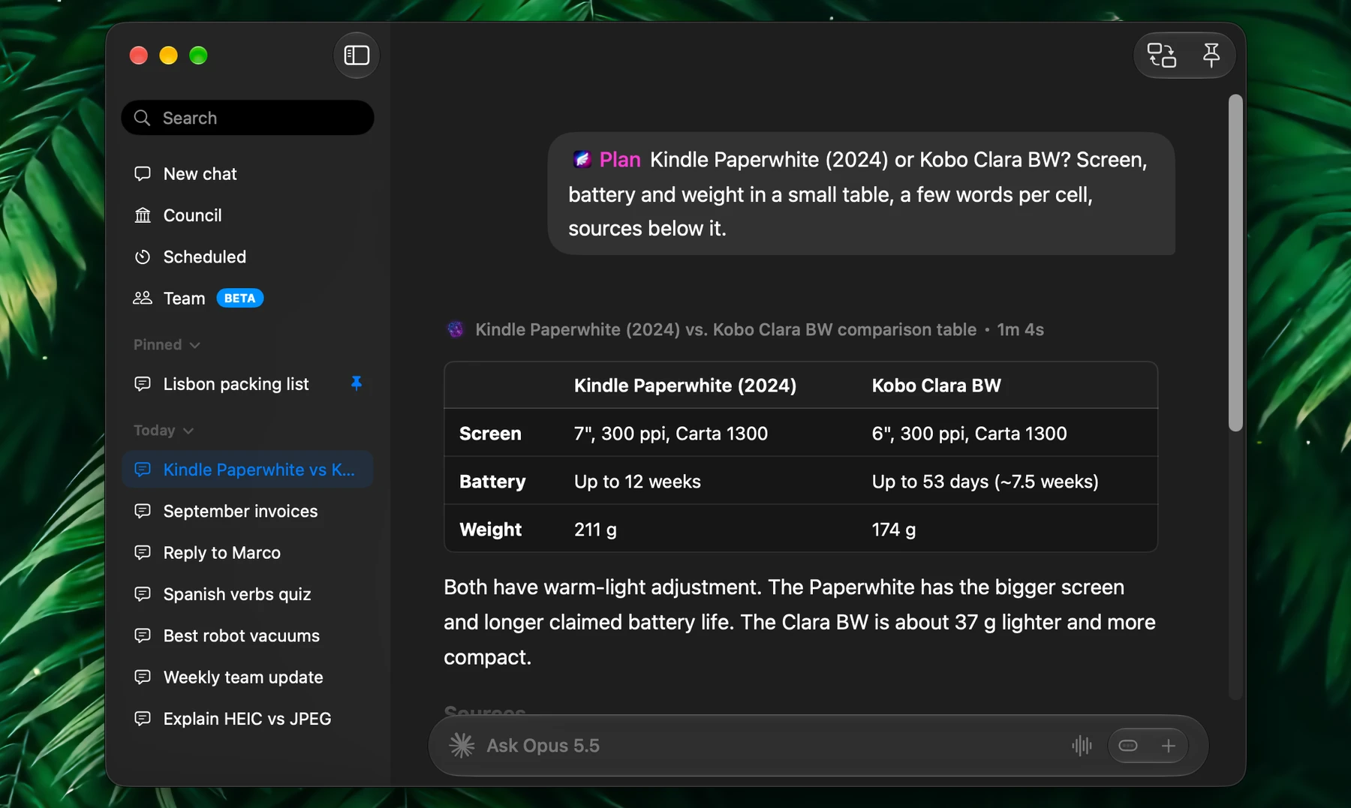Image resolution: width=1351 pixels, height=808 pixels.
Task: Collapse the Today section chevron
Action: pyautogui.click(x=188, y=431)
